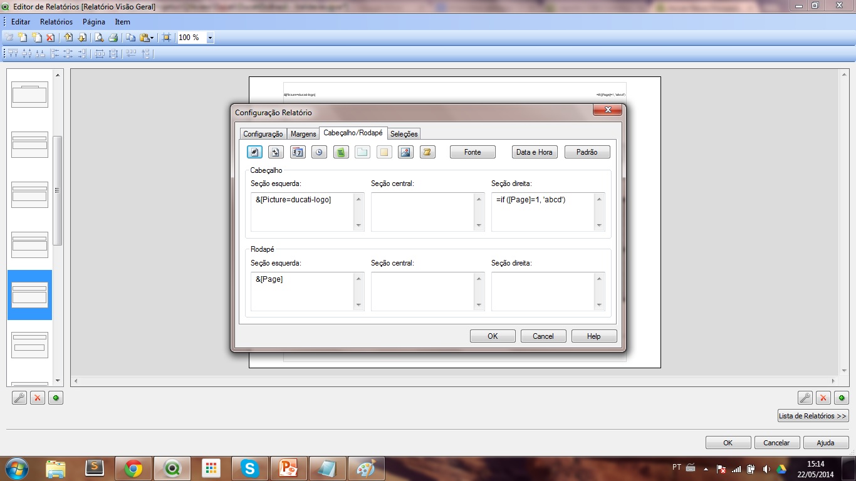The width and height of the screenshot is (856, 481).
Task: Print report using the printer icon
Action: [113, 38]
